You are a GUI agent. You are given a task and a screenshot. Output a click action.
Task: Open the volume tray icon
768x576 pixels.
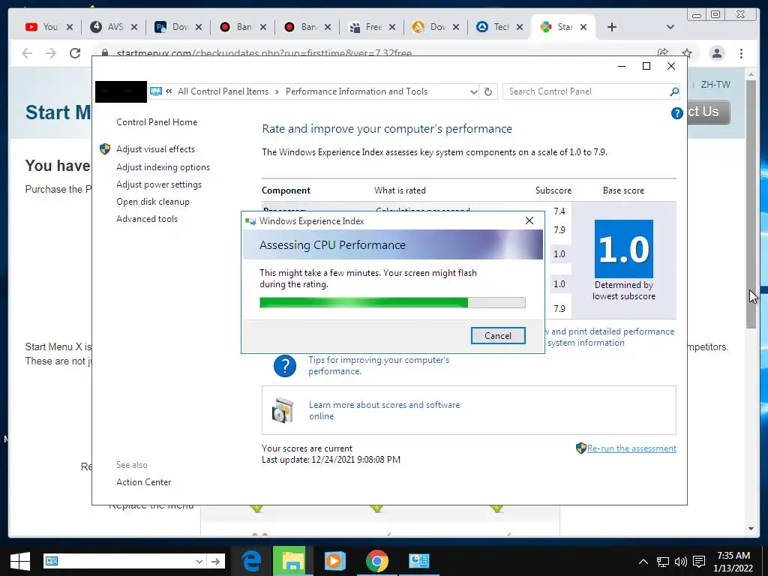680,561
